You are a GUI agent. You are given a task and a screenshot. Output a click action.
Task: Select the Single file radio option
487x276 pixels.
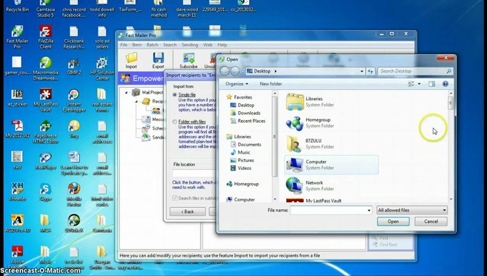click(x=175, y=95)
